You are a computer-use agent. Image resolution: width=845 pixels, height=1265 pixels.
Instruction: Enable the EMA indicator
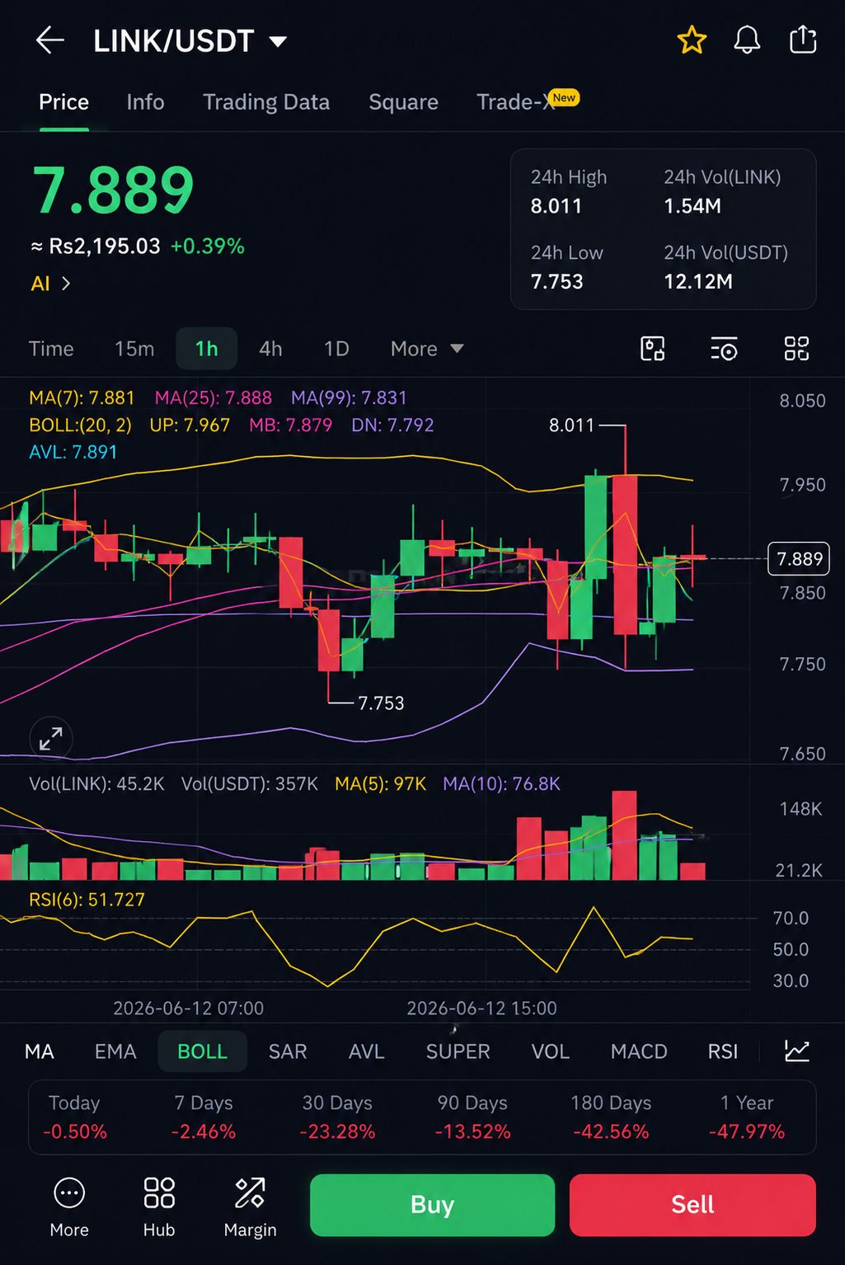click(x=115, y=1051)
